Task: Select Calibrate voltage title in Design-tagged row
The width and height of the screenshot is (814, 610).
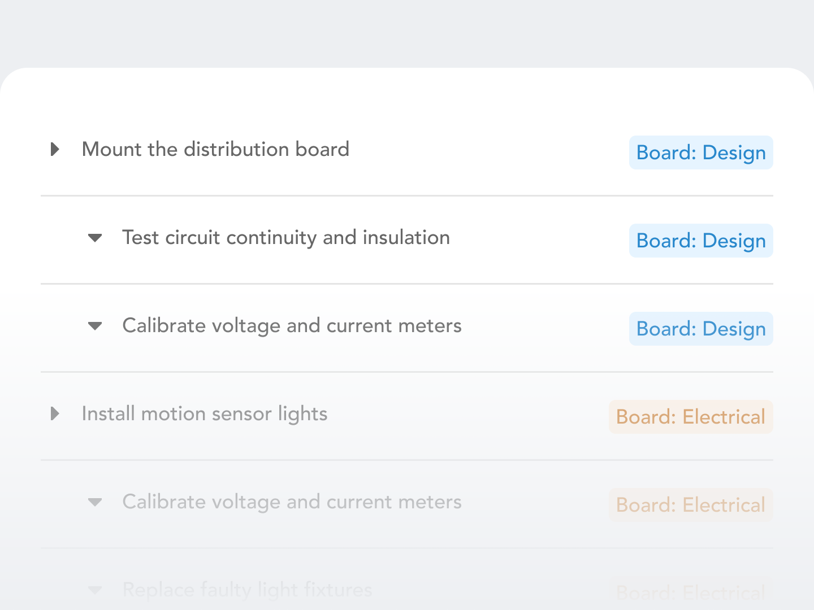Action: point(292,326)
